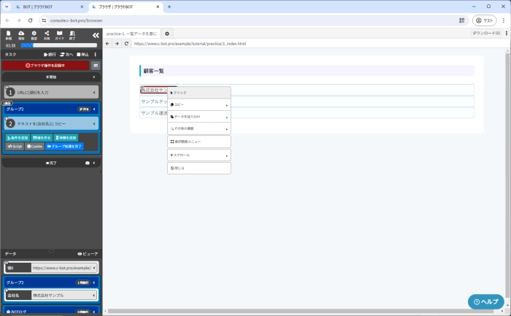Toggle the ビューア eye viewer

click(x=88, y=253)
